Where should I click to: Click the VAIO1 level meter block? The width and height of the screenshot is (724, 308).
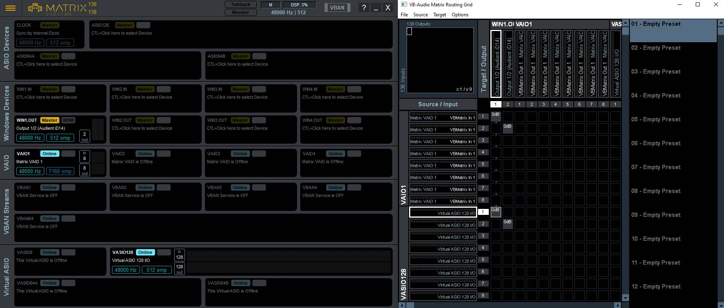pyautogui.click(x=98, y=163)
